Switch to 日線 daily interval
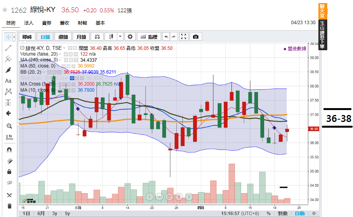The width and height of the screenshot is (353, 217). click(x=45, y=37)
